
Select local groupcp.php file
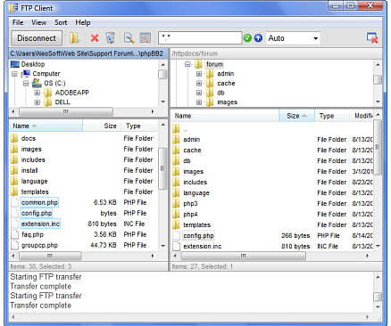pos(39,245)
